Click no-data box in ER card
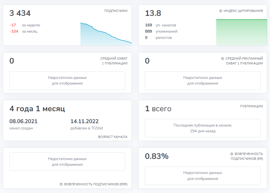Screen dimensions: 270x193 (x=203, y=176)
